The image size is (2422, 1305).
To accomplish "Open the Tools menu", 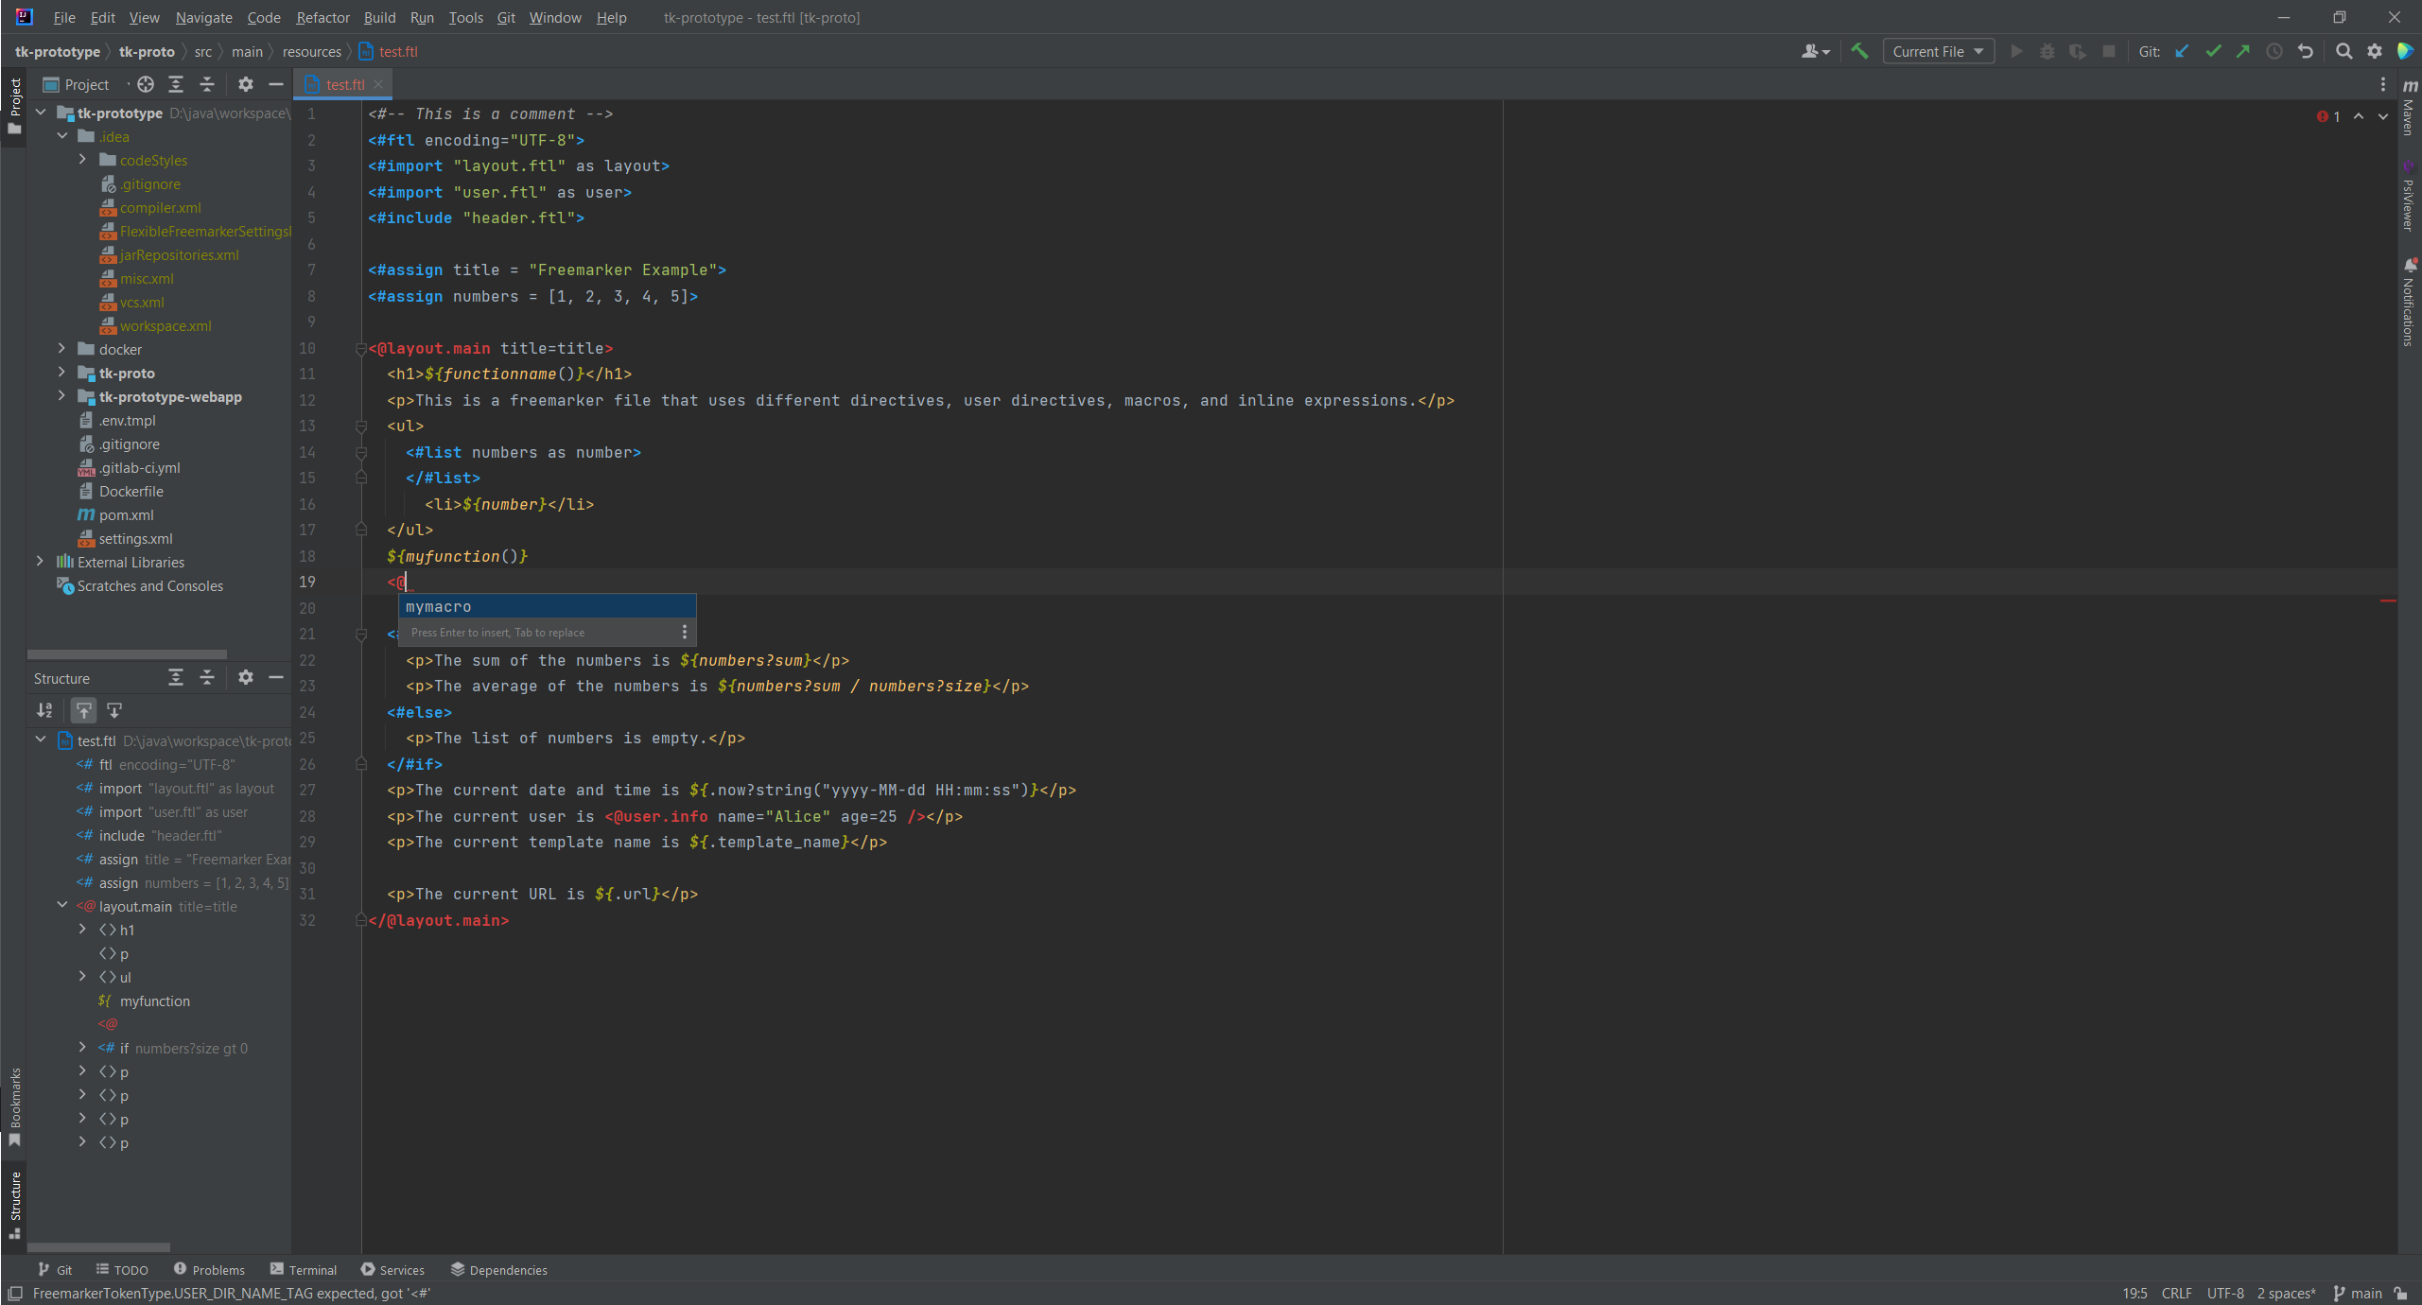I will pos(465,17).
